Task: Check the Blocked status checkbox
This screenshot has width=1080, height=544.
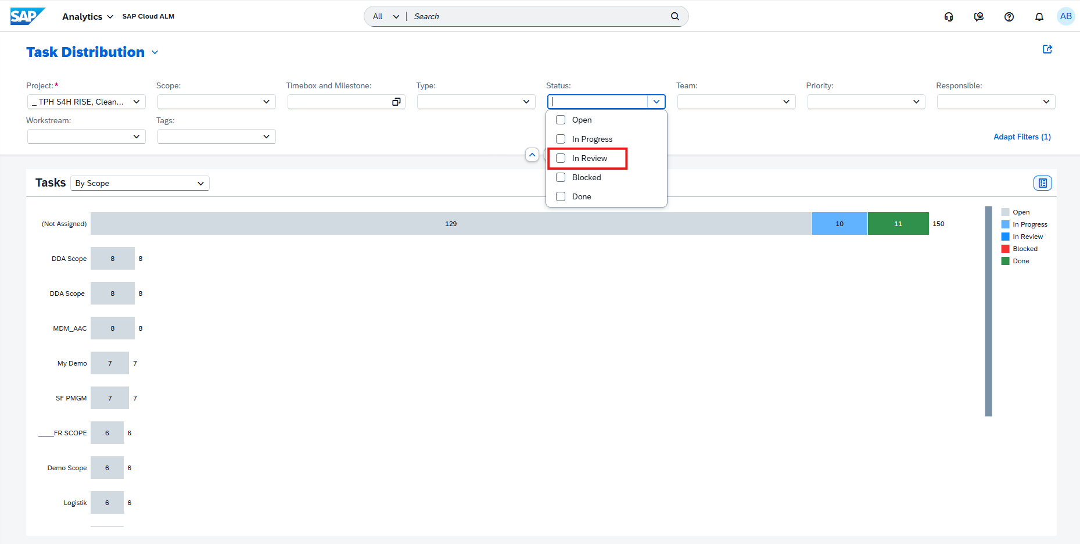Action: pos(561,177)
